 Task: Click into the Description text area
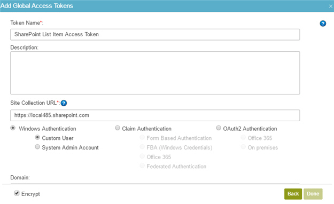155,73
